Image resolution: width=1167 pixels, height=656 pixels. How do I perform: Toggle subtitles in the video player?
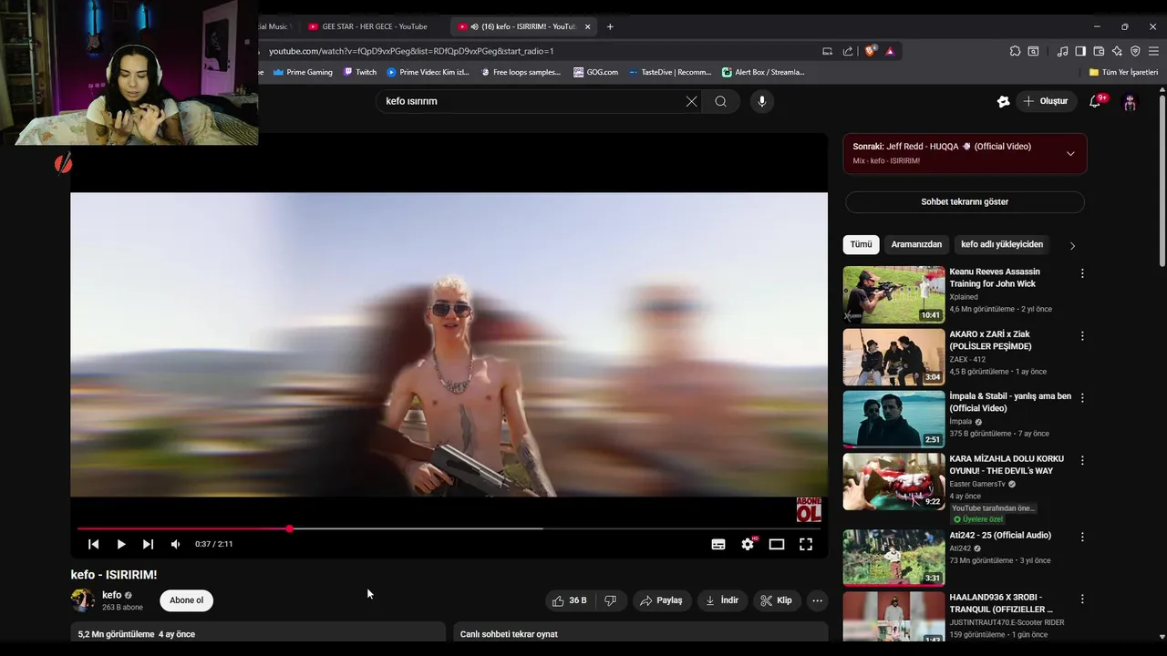coord(718,544)
